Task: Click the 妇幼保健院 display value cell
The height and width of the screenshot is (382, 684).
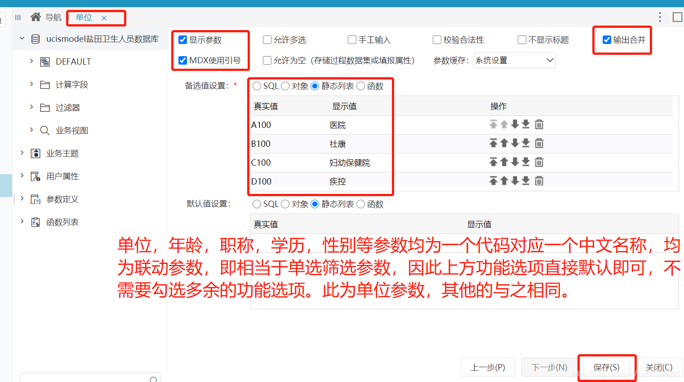Action: coord(350,162)
